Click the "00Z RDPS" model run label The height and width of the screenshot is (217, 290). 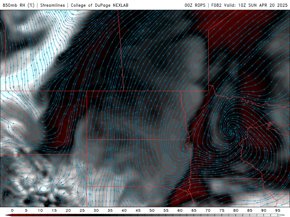(195, 5)
